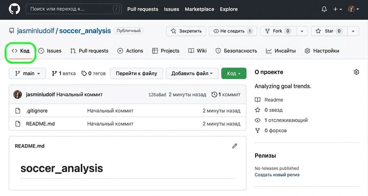Click the 2 минуты назад timestamp for .gitignore
Image resolution: width=368 pixels, height=196 pixels.
pyautogui.click(x=222, y=111)
